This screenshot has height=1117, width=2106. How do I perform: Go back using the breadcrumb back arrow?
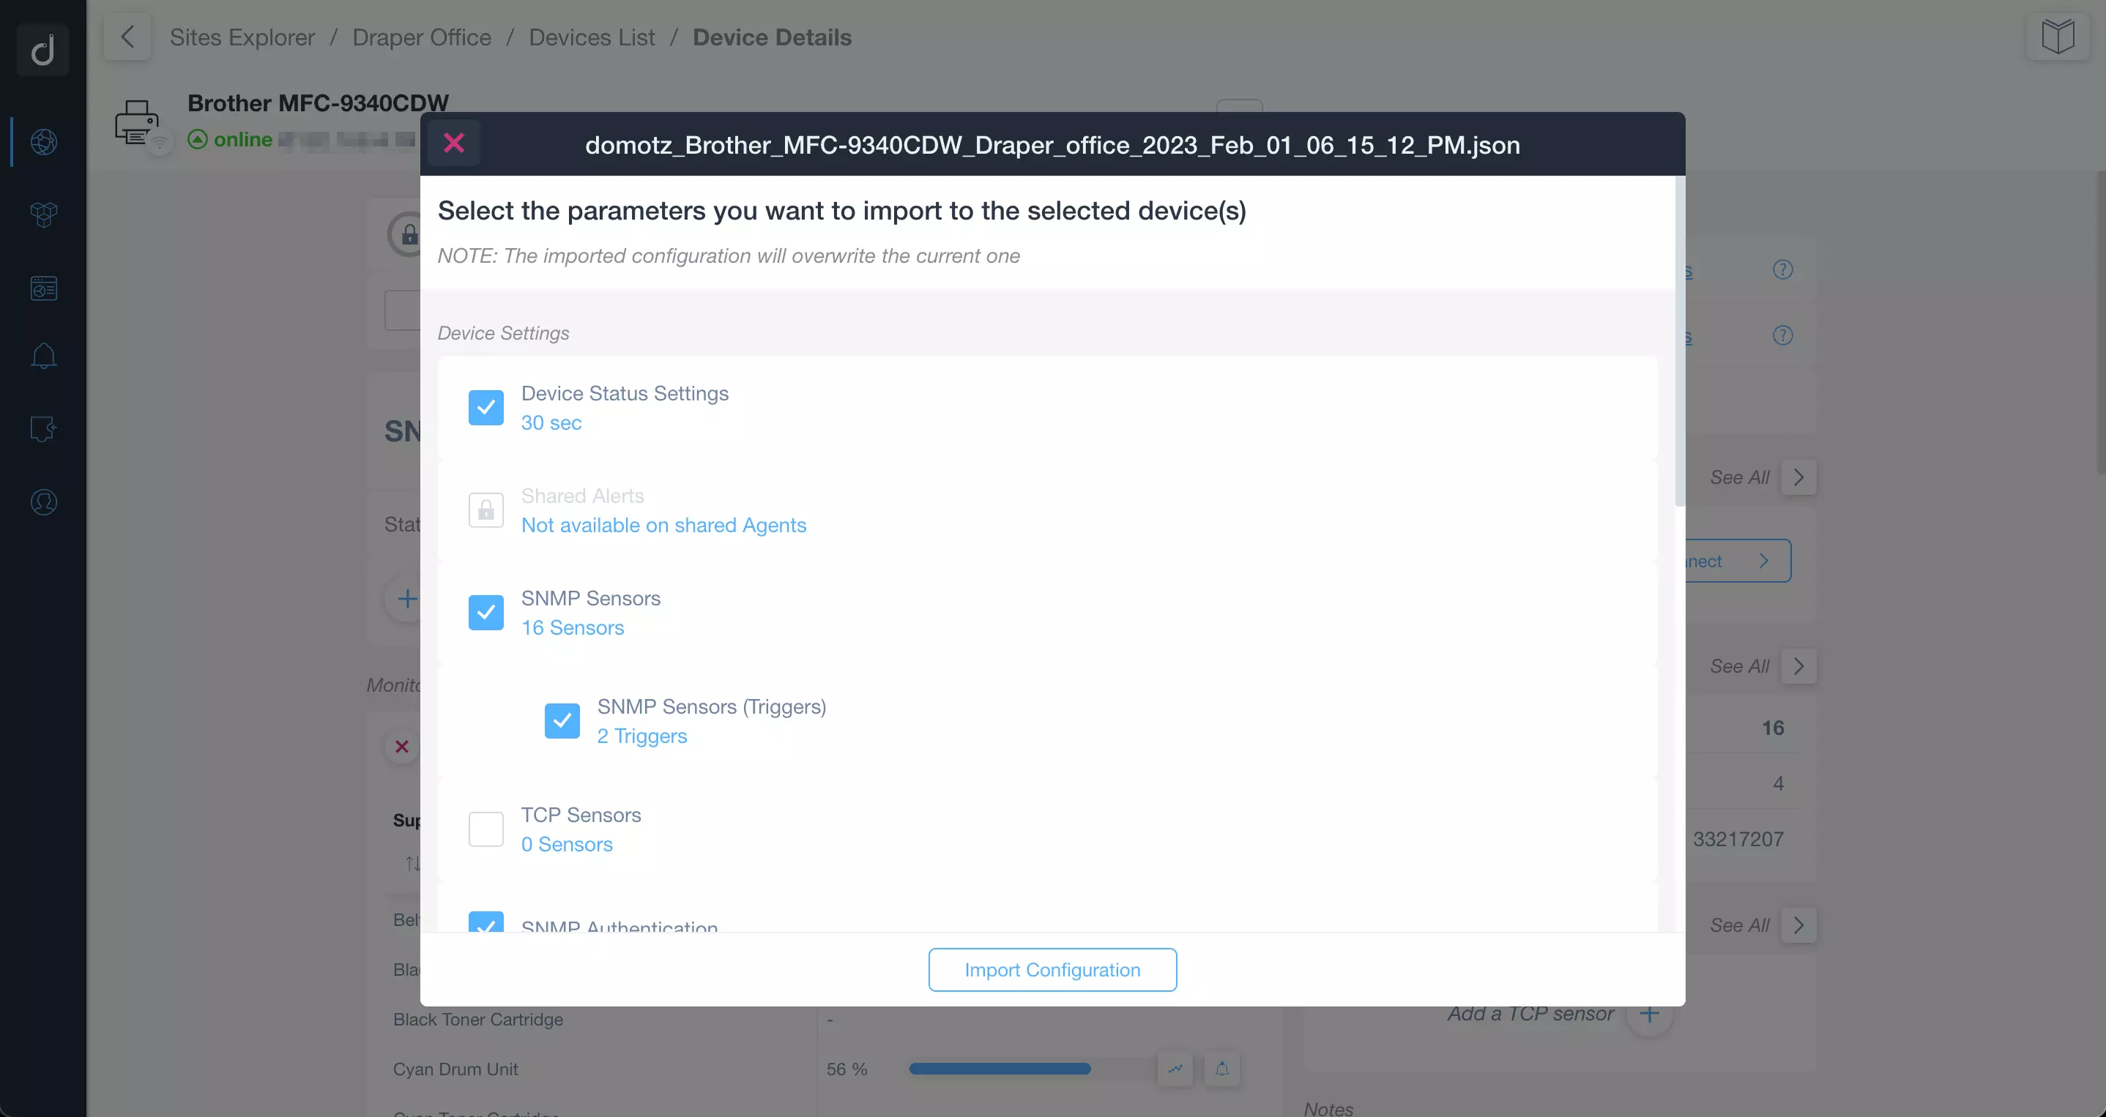coord(127,37)
